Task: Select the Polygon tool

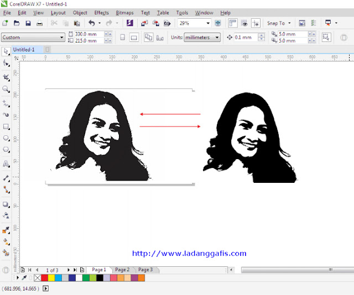Action: tap(6, 150)
